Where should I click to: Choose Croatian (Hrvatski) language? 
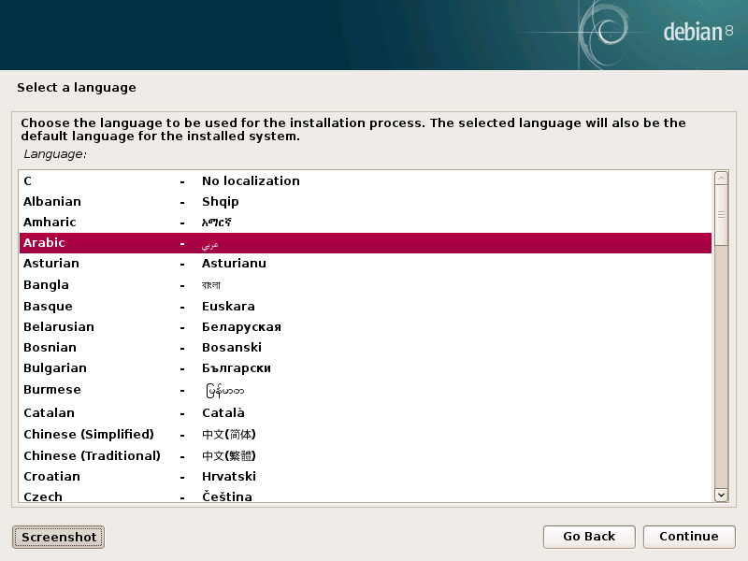coord(365,477)
